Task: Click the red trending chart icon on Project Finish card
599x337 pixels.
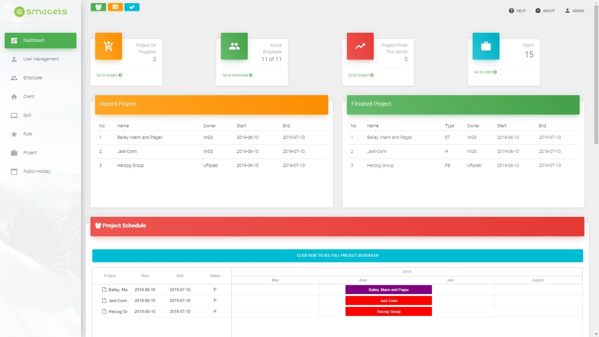Action: 360,46
